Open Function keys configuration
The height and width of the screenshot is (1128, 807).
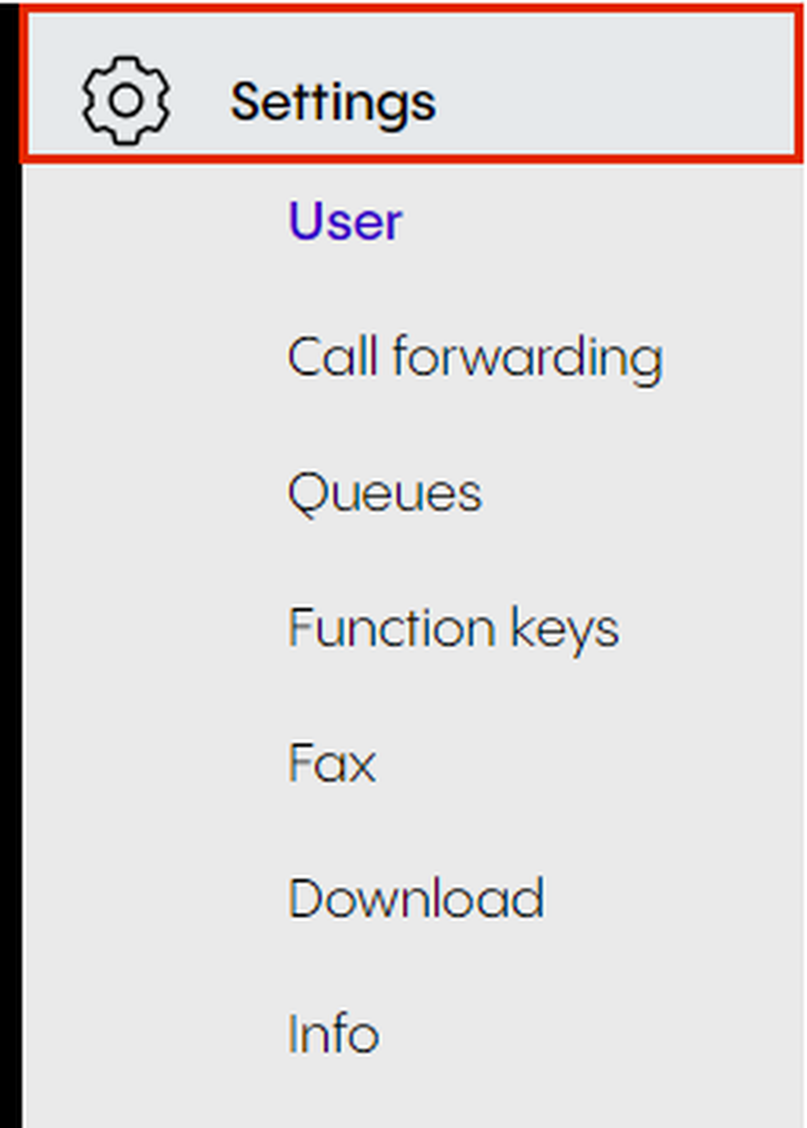[453, 629]
